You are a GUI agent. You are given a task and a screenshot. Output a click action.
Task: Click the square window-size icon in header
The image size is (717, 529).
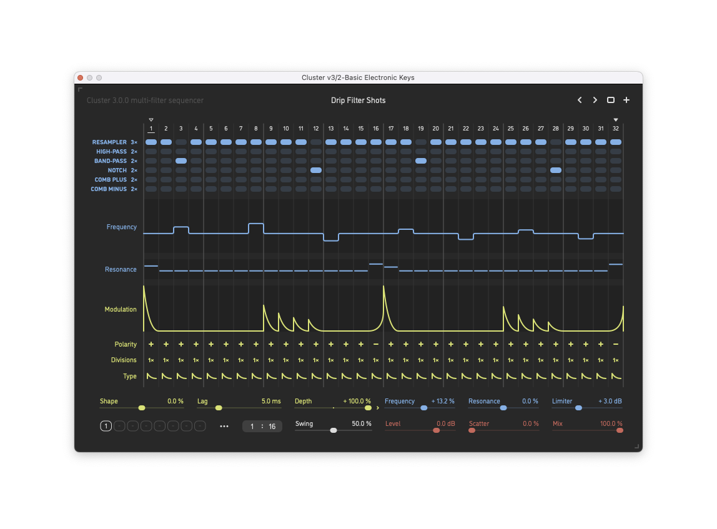[x=611, y=100]
